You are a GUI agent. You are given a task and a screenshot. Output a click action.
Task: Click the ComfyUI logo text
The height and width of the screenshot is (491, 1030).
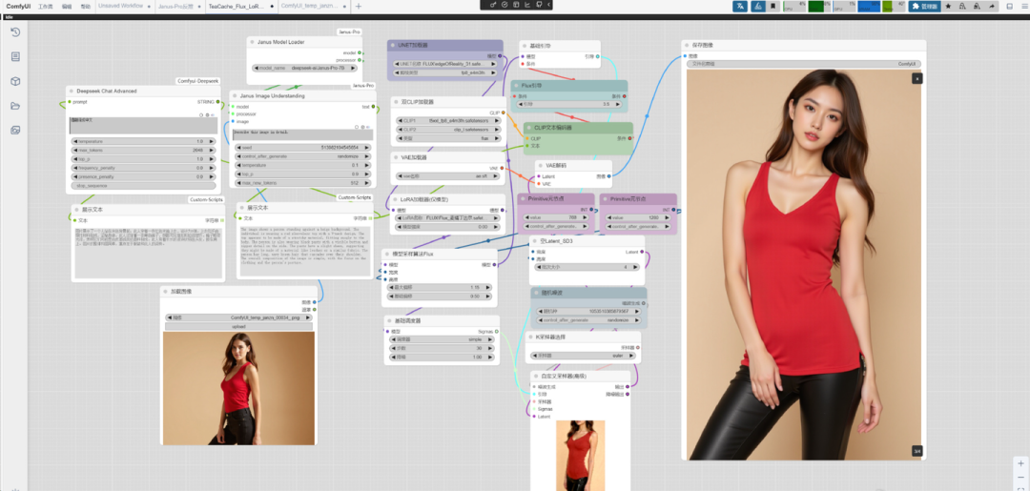[x=18, y=6]
